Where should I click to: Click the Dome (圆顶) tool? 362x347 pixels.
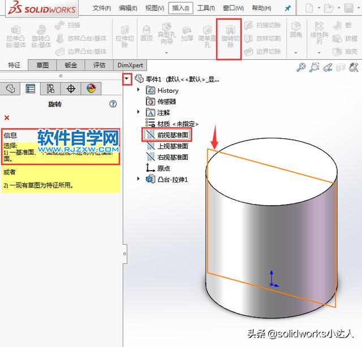[146, 33]
